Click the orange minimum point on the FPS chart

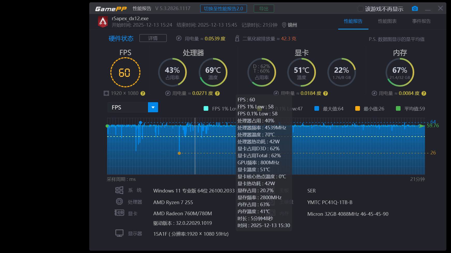click(x=179, y=153)
